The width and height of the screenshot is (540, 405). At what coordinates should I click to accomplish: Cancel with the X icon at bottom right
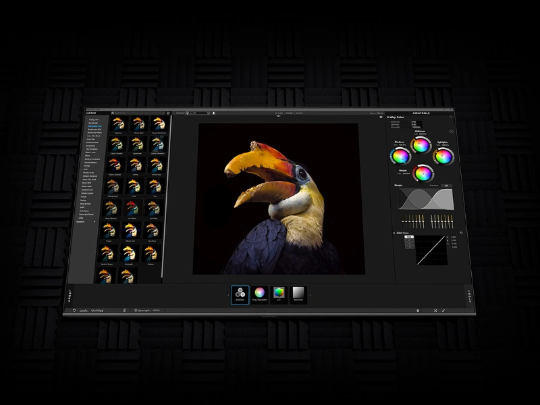tap(435, 310)
